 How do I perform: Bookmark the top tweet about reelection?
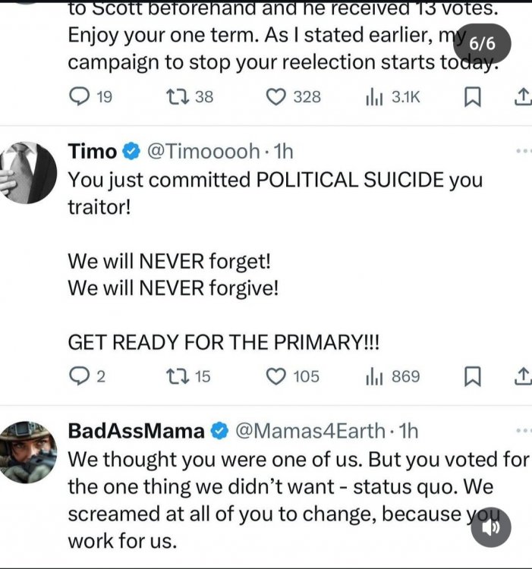[472, 96]
